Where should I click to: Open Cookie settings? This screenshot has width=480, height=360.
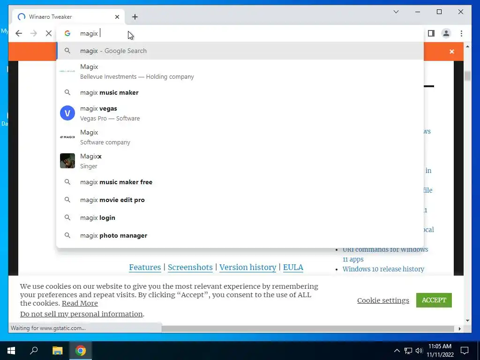(383, 300)
